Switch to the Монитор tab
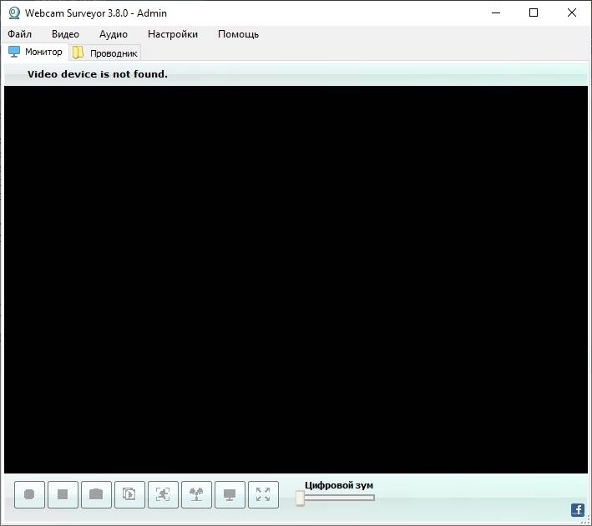This screenshot has width=592, height=526. click(36, 52)
